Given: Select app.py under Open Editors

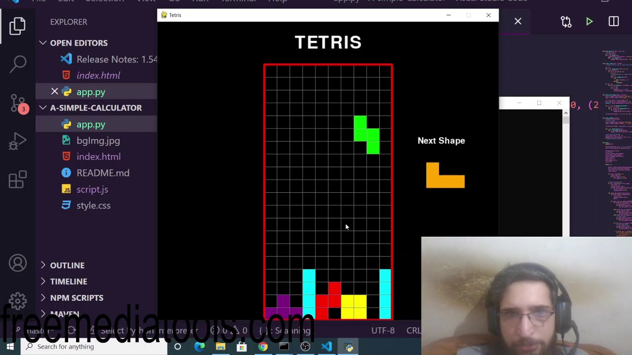Looking at the screenshot, I should [x=96, y=92].
